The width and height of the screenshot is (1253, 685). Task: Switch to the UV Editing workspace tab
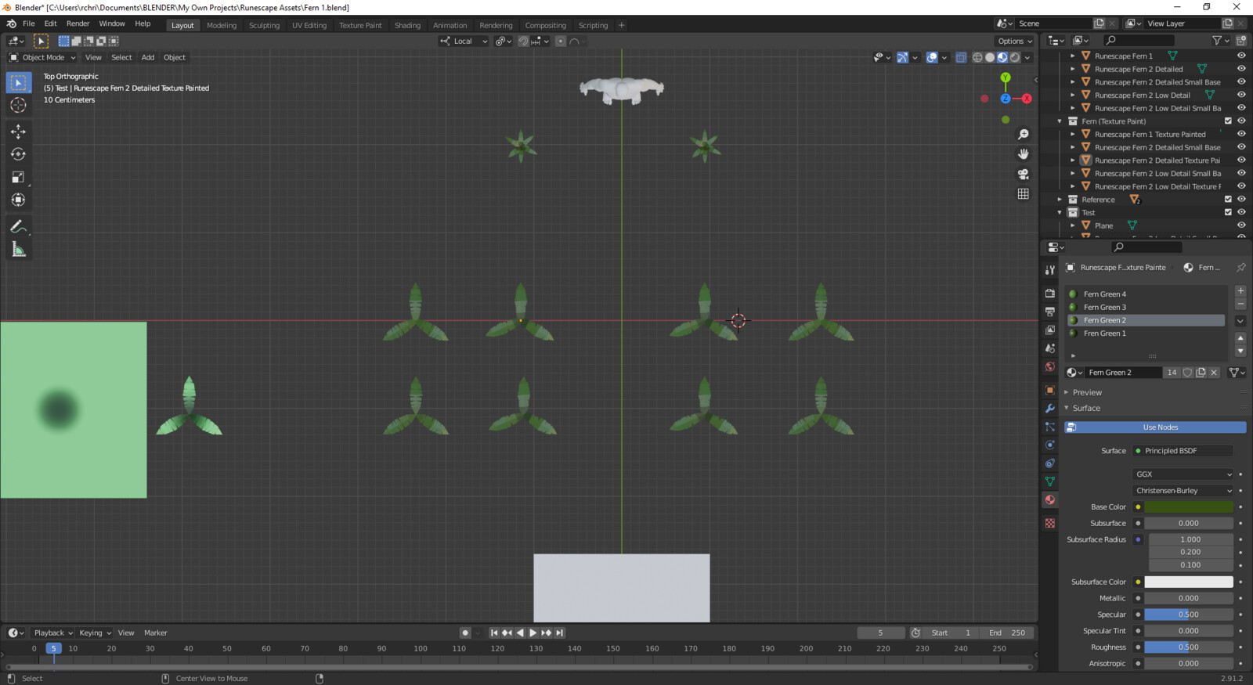(309, 25)
